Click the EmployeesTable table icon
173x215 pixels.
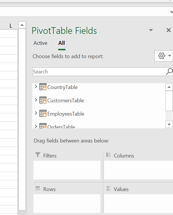[43, 114]
